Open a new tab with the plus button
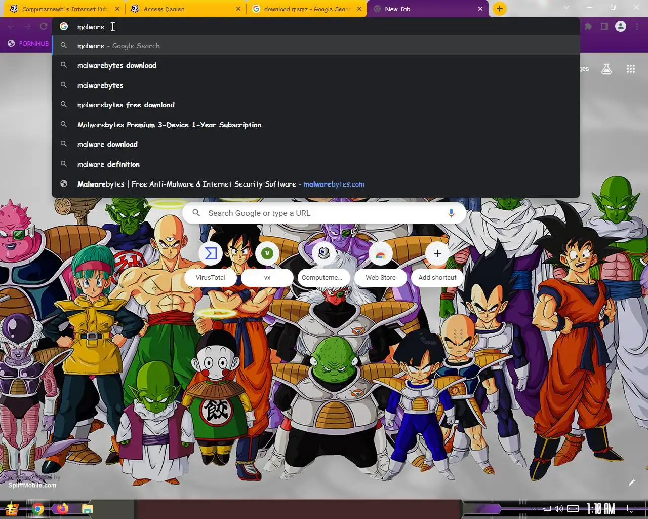 [x=500, y=9]
